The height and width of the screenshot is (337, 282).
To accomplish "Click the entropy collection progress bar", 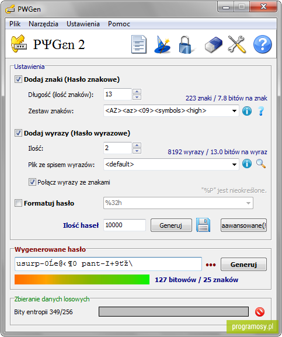I will (x=173, y=312).
